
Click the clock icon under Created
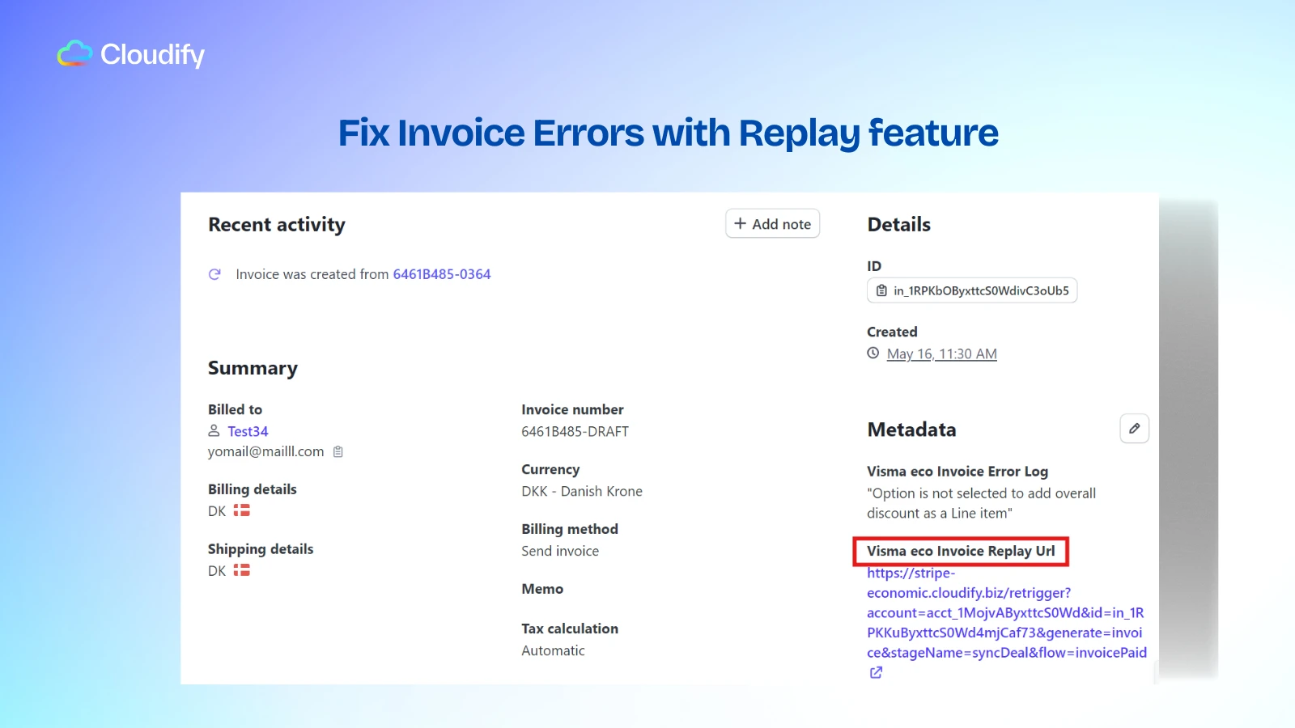[873, 353]
